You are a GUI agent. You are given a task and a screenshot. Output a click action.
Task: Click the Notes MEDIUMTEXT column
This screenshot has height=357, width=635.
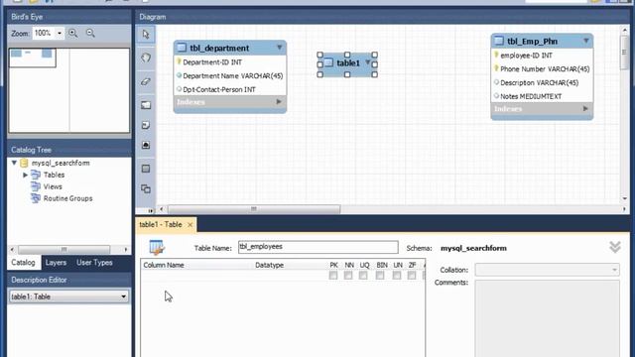531,96
